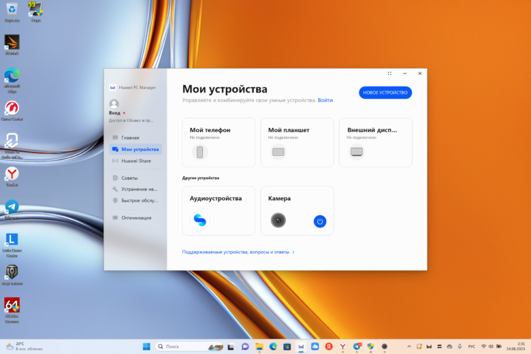
Task: Open the Windows Security shield on taskbar
Action: click(x=370, y=347)
